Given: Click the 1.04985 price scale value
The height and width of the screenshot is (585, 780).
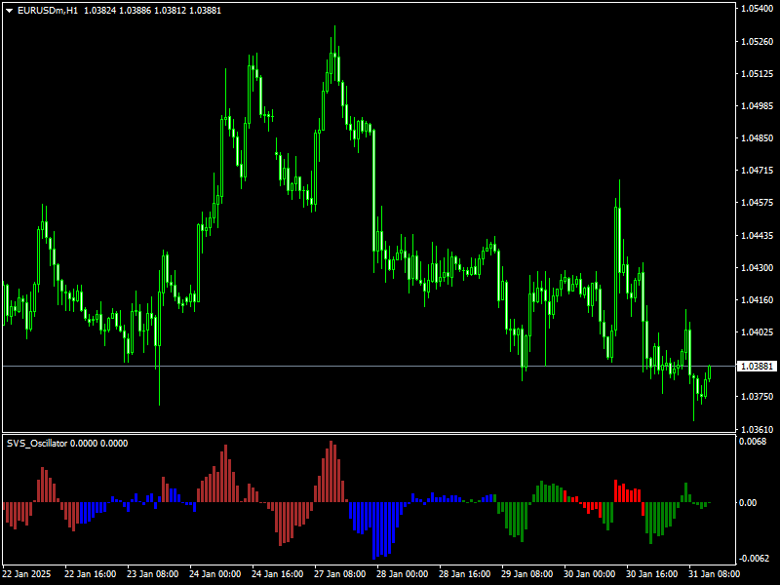Looking at the screenshot, I should pyautogui.click(x=758, y=106).
